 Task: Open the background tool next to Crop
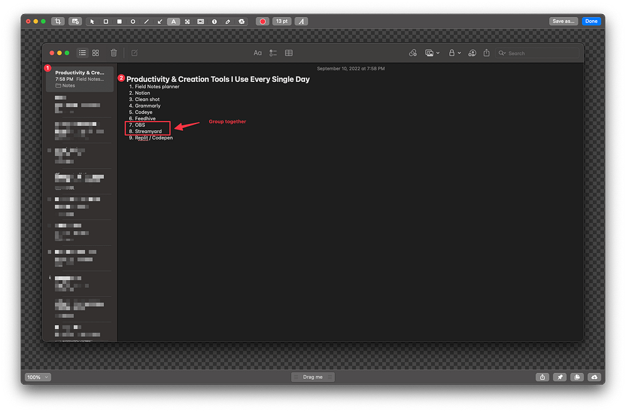[x=75, y=21]
